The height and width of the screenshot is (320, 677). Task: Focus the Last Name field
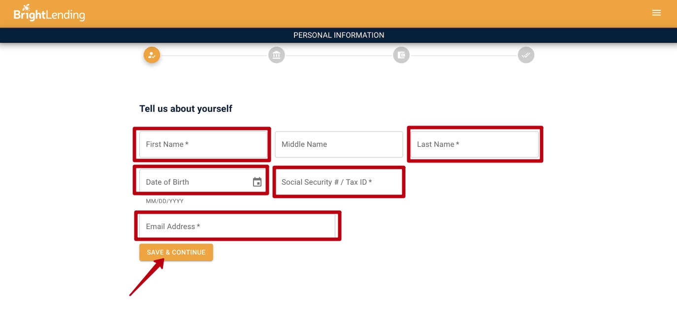pos(474,144)
